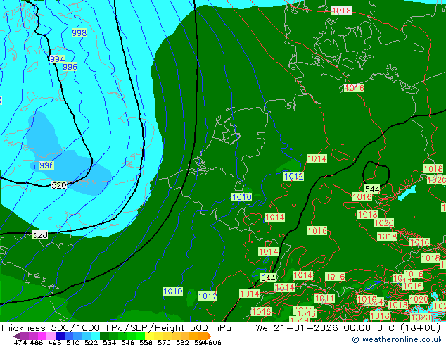The width and height of the screenshot is (446, 345).
Task: Click legend value 498
Action: (x=55, y=342)
